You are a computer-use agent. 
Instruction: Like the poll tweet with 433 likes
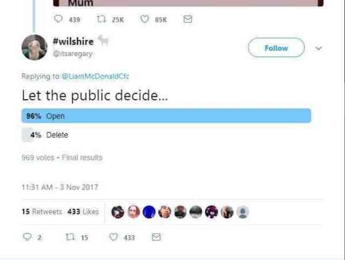(114, 237)
